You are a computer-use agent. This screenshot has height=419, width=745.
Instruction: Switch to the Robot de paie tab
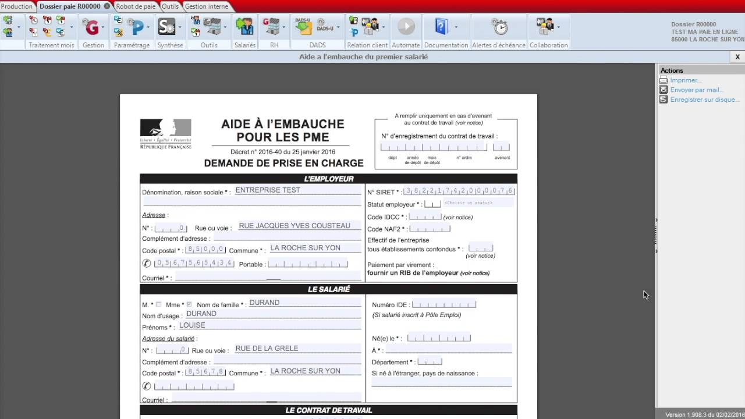coord(136,6)
